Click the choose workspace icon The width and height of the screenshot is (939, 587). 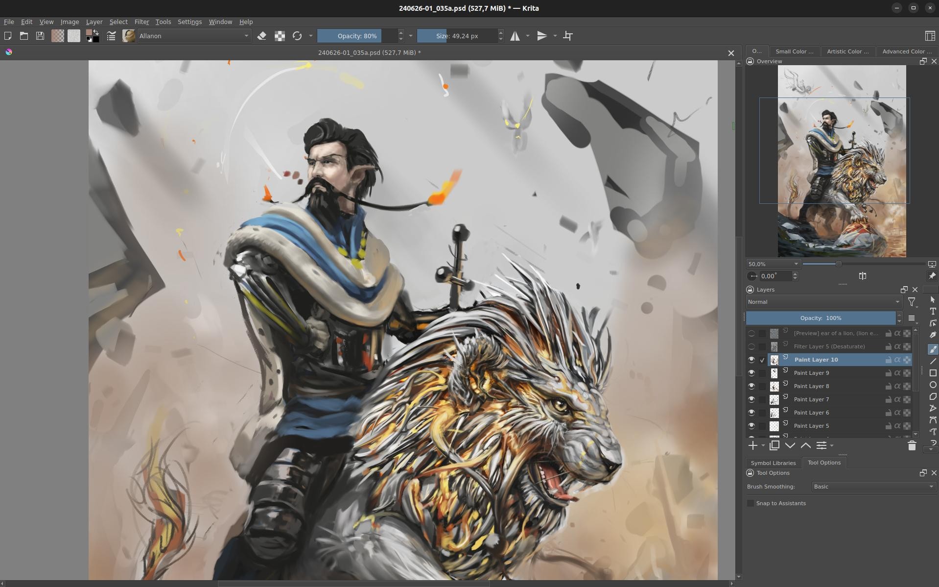click(x=930, y=36)
